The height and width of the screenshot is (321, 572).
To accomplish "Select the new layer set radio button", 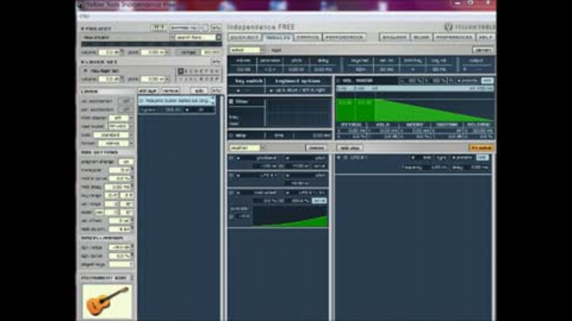I will pos(85,71).
